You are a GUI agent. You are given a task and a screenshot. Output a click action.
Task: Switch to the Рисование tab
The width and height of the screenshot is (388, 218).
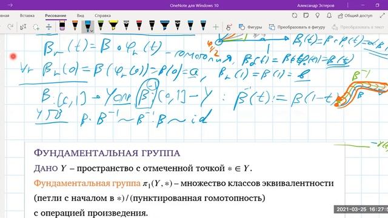(x=55, y=15)
